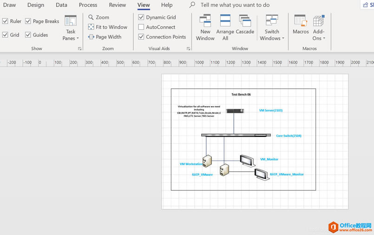Open the Review ribbon tab
374x235 pixels.
point(117,5)
